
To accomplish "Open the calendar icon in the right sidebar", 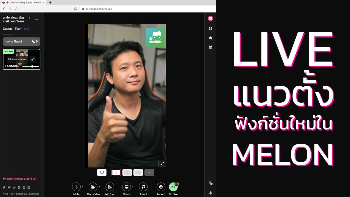I will 210,47.
